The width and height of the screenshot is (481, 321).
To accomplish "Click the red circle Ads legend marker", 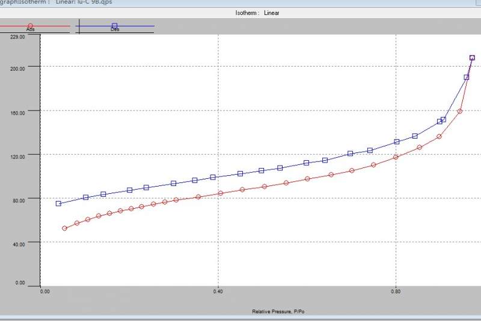I will [x=30, y=26].
